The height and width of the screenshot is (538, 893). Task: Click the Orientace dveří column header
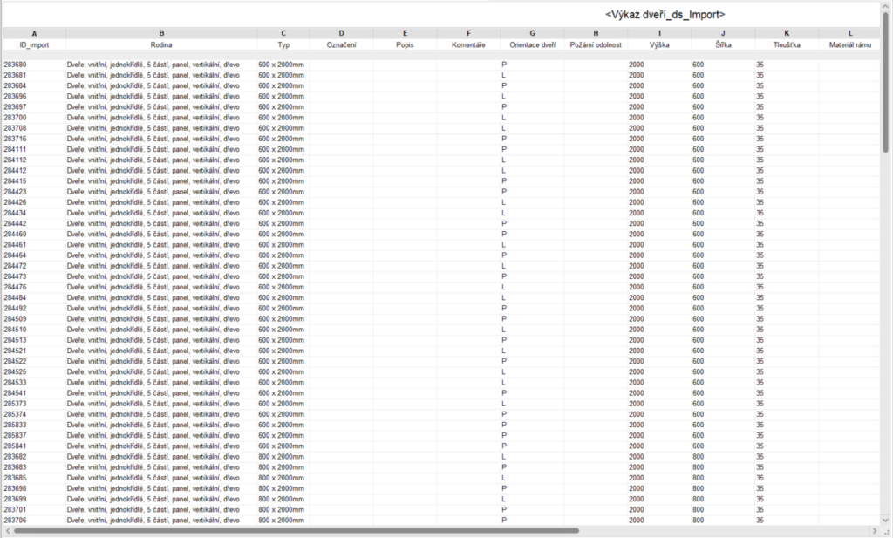pyautogui.click(x=532, y=44)
